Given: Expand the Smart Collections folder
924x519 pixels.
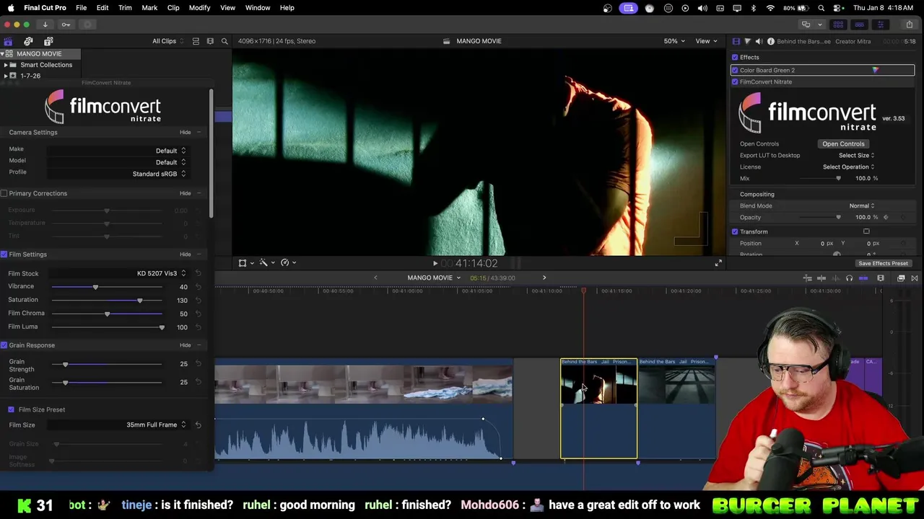Looking at the screenshot, I should tap(6, 65).
